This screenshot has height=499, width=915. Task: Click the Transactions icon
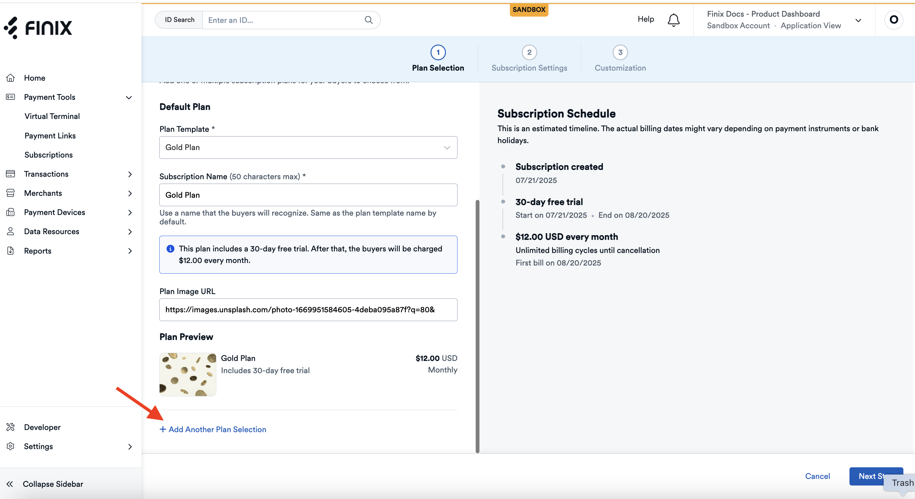pos(11,174)
